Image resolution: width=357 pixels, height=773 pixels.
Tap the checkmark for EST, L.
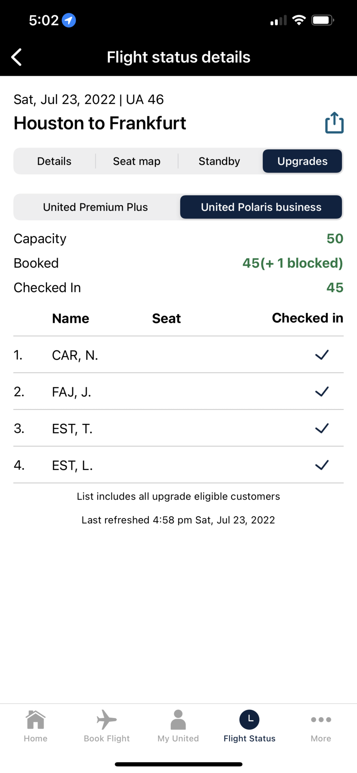[x=322, y=465]
